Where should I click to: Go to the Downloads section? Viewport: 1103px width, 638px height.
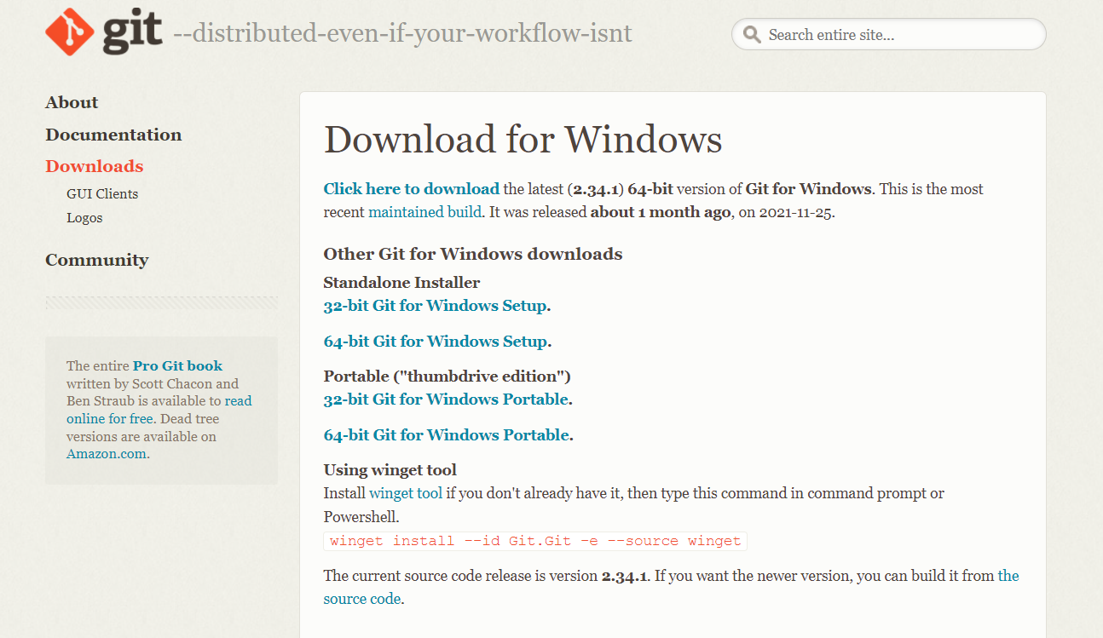point(95,166)
